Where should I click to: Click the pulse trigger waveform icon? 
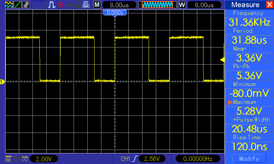pyautogui.click(x=52, y=5)
